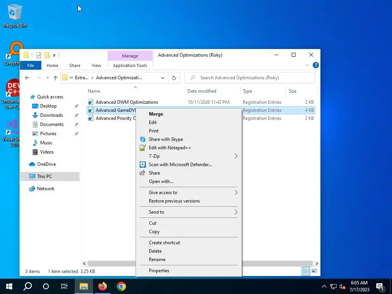392x294 pixels.
Task: Click the New folder quick access toolbar icon
Action: 47,55
